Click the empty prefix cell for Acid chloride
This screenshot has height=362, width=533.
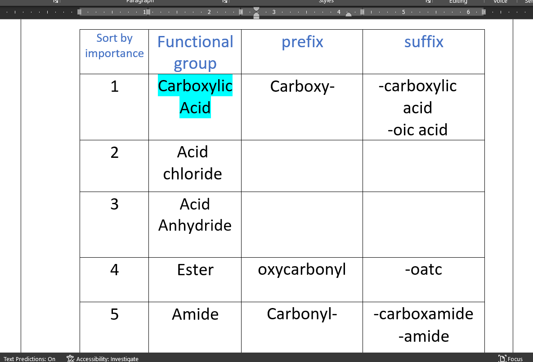pyautogui.click(x=302, y=165)
